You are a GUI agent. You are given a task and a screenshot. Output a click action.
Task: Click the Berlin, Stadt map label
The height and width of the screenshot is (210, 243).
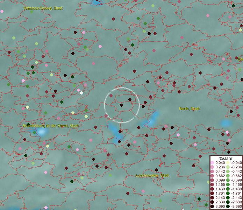click(189, 108)
